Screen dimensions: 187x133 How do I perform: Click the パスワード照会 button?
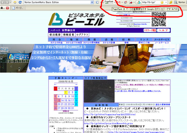coord(150,30)
